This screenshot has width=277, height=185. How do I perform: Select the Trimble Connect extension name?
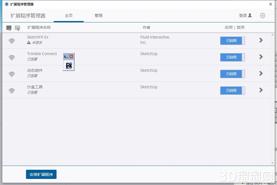[x=42, y=54]
